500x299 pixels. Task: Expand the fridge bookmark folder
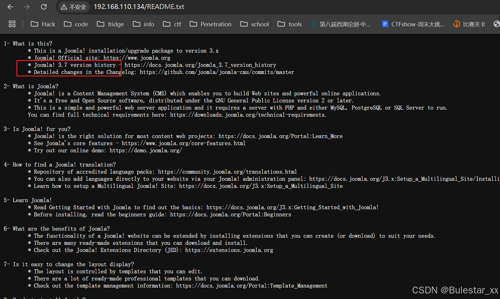pos(110,24)
